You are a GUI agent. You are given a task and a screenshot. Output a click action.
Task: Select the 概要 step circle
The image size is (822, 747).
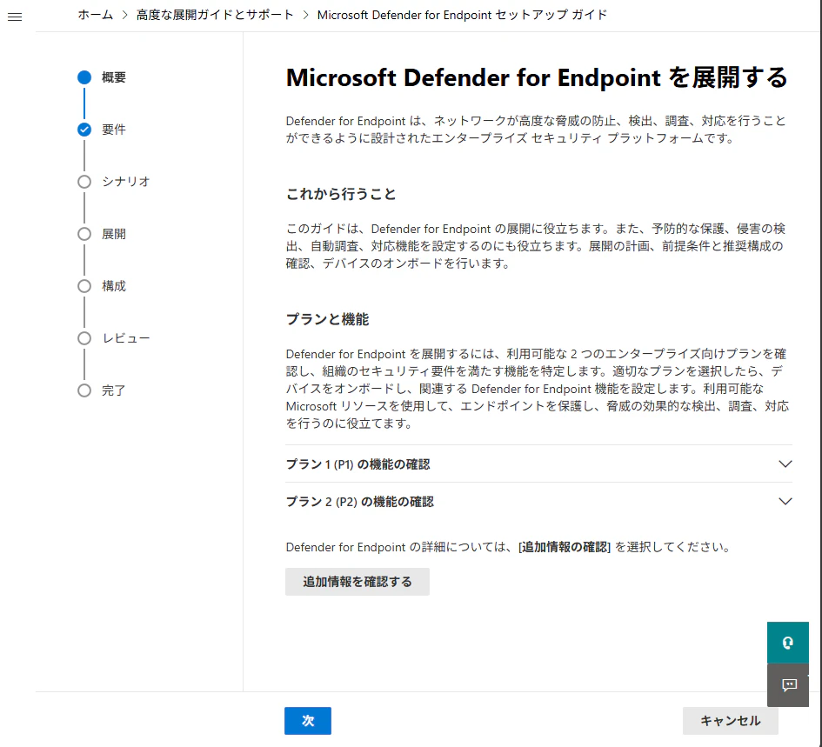84,77
